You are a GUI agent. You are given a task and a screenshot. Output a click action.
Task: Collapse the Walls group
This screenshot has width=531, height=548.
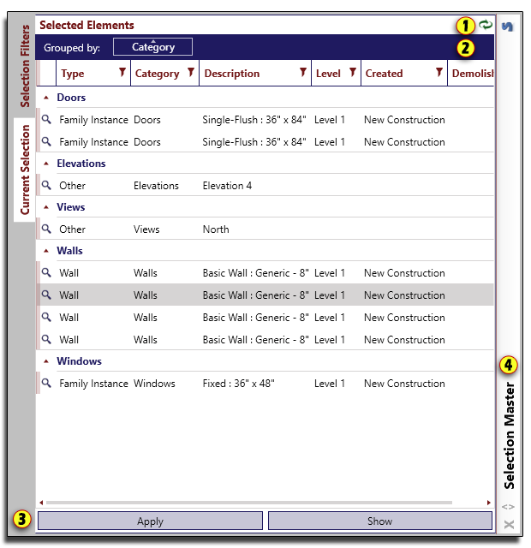46,252
